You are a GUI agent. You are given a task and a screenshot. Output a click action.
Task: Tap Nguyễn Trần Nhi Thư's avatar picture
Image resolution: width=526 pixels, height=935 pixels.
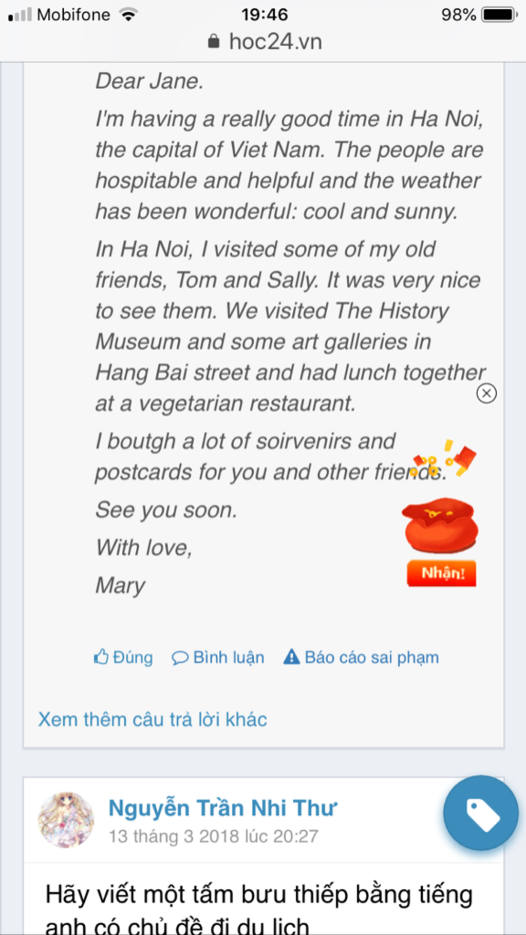66,819
